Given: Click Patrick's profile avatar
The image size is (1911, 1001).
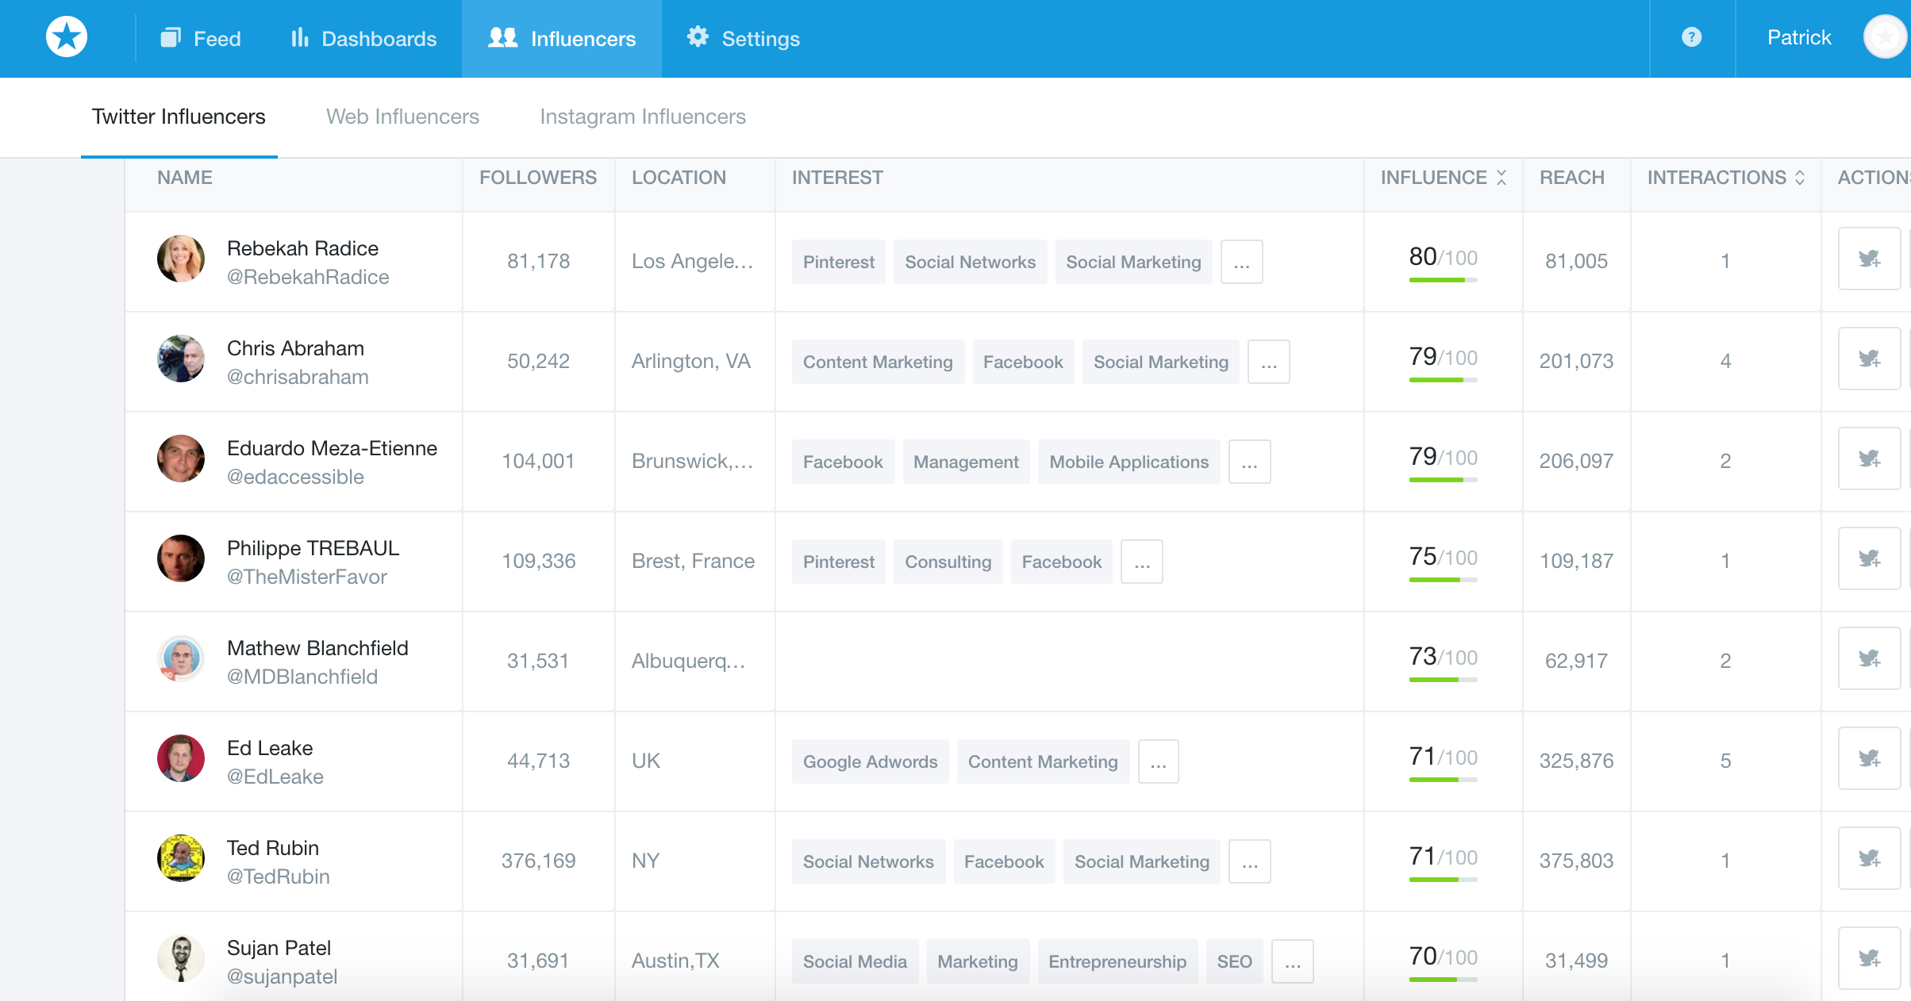Looking at the screenshot, I should pyautogui.click(x=1886, y=37).
